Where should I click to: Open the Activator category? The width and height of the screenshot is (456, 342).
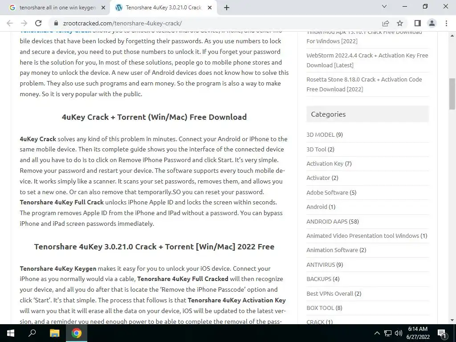pos(318,178)
